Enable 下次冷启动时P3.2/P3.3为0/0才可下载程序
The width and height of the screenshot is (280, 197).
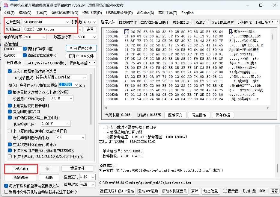point(10,157)
